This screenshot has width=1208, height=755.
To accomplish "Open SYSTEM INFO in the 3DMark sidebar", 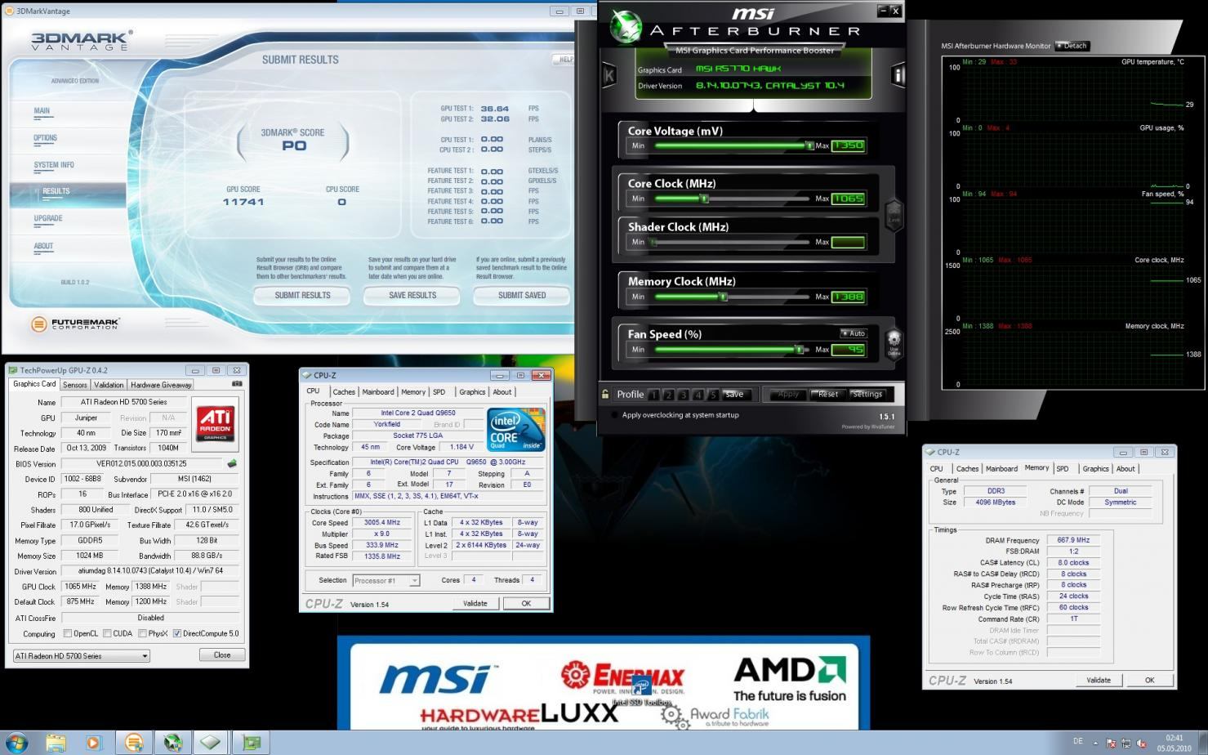I will tap(54, 165).
